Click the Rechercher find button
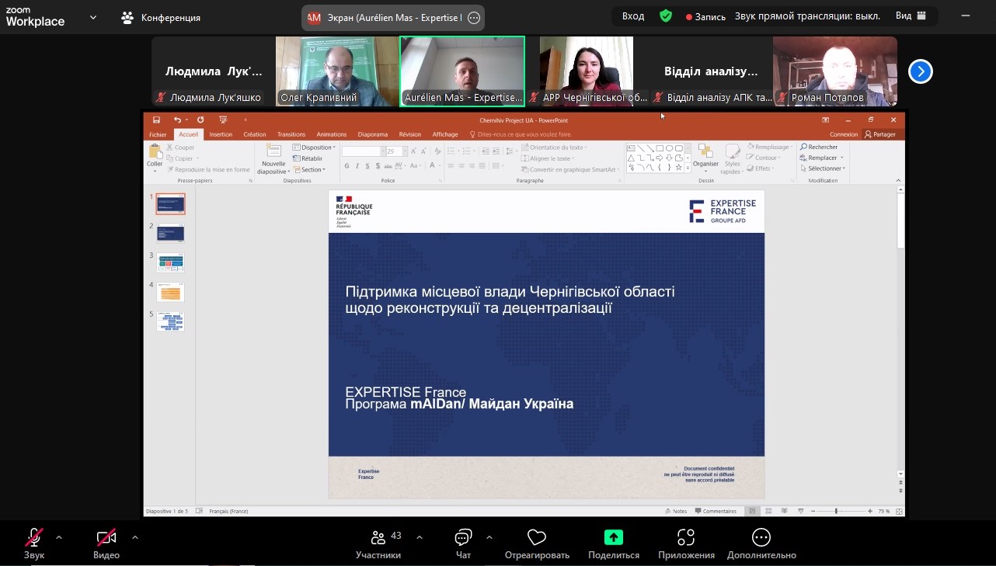This screenshot has width=996, height=566. pos(820,147)
